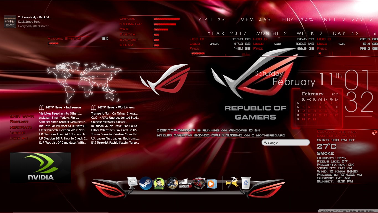Open In Silicon Valley, Travel Ban headline
Screen dimensions: 378x213
click(x=115, y=126)
